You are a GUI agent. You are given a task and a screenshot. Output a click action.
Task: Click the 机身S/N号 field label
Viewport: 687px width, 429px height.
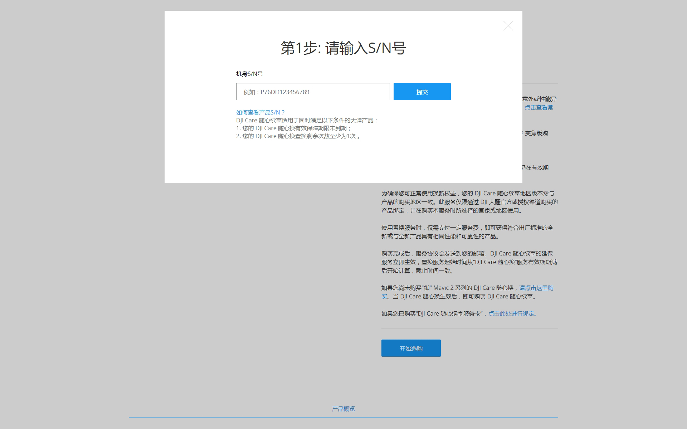point(249,74)
